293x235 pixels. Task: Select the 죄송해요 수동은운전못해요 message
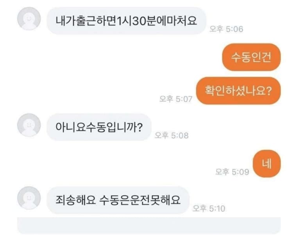pos(118,200)
